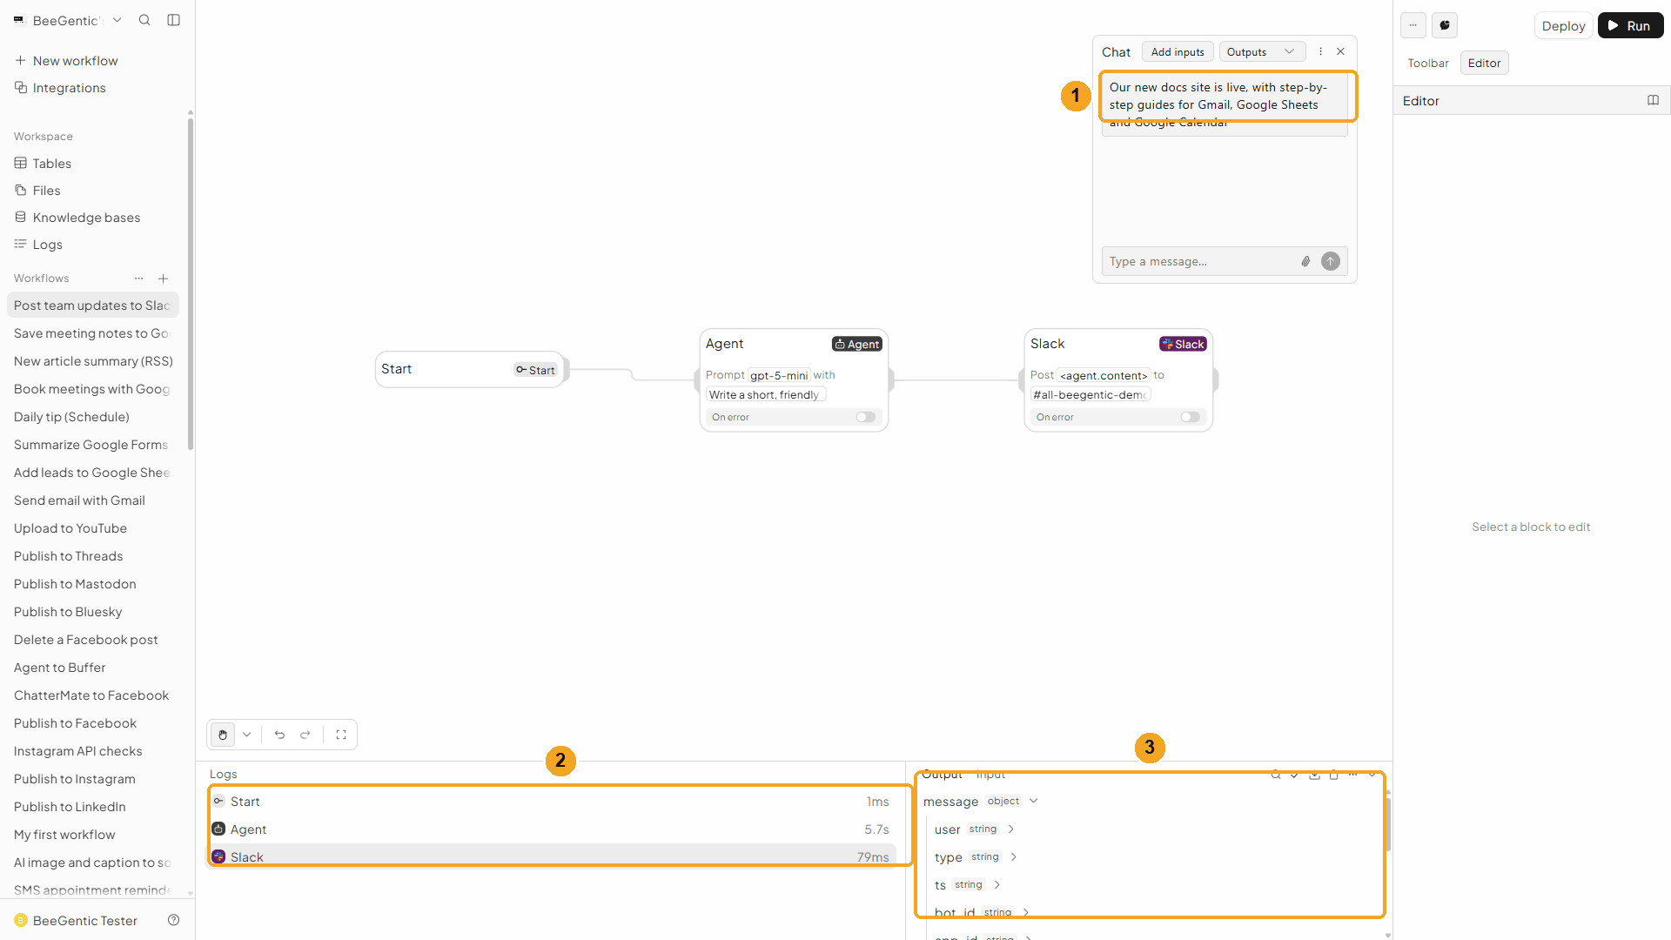Toggle the Agent block On error switch
1671x940 pixels.
coord(865,417)
